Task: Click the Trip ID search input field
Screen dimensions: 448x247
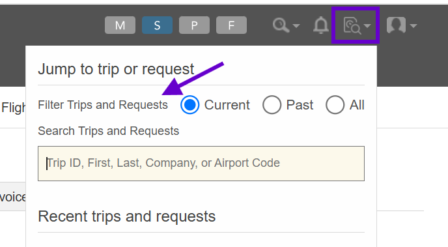Action: tap(201, 164)
